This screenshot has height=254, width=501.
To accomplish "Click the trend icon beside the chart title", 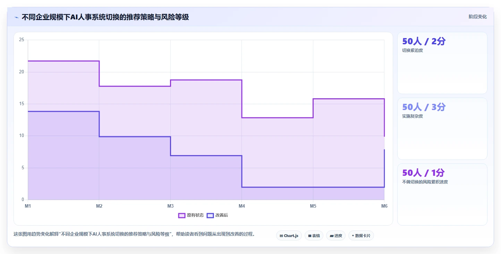I will [16, 17].
